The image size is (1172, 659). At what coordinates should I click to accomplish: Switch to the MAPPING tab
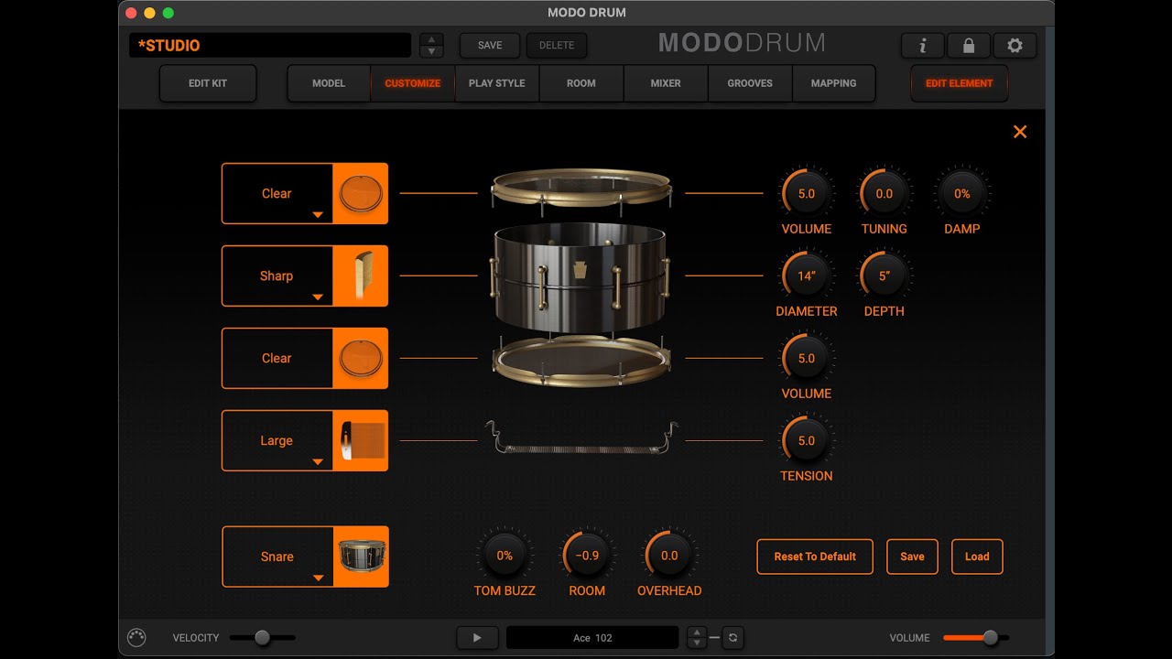click(x=834, y=83)
